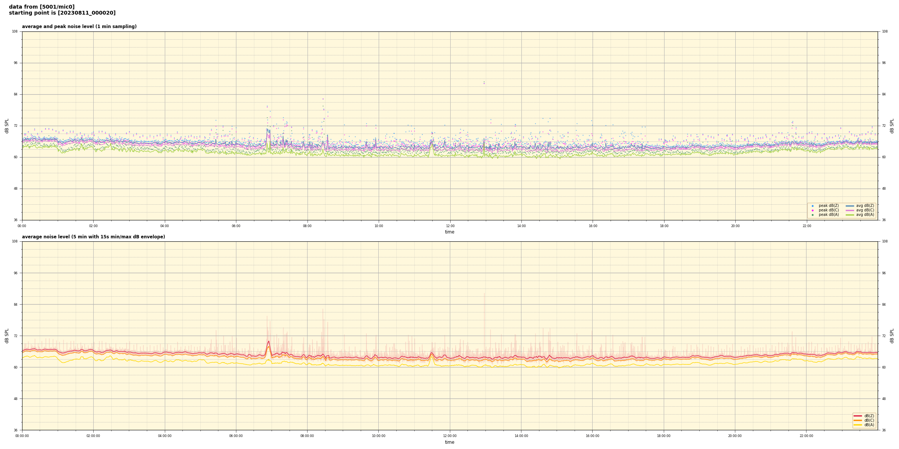Select avg dB(C) legend line in top chart
The image size is (899, 449).
point(850,210)
